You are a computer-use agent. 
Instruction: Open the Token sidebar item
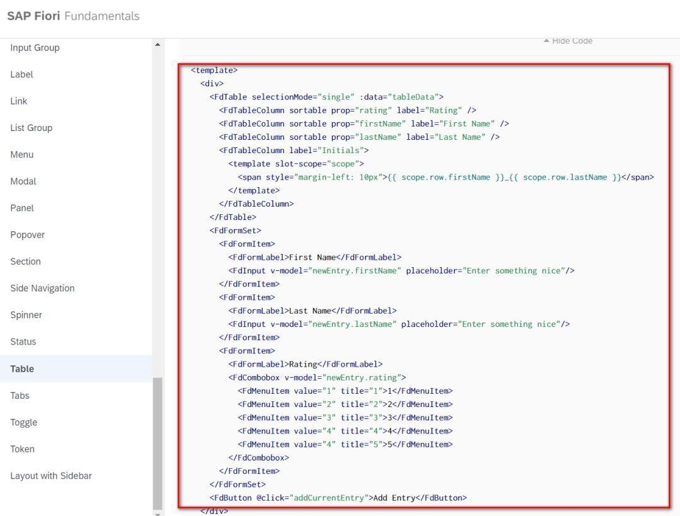[23, 449]
